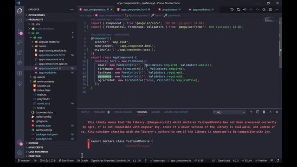Open the Extensions view
The width and height of the screenshot is (297, 167).
pos(19,52)
